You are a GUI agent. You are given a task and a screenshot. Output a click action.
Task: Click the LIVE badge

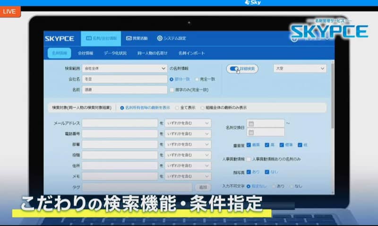(10, 11)
